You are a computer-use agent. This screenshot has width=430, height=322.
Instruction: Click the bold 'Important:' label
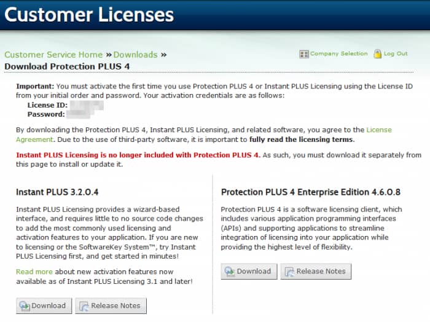coord(35,86)
